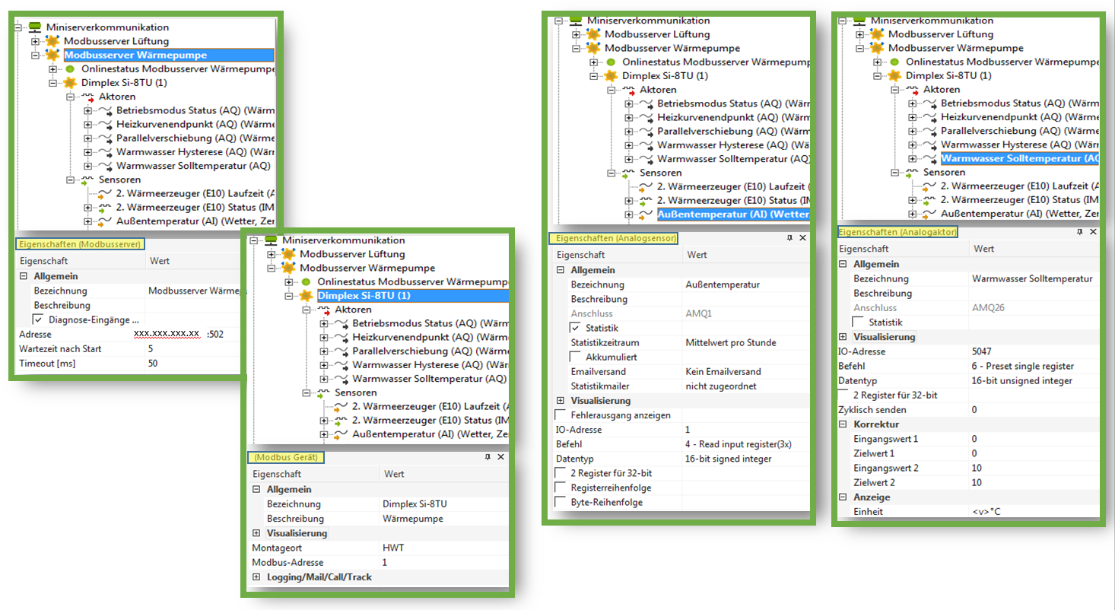This screenshot has height=610, width=1115.
Task: Click the pin icon of Modbus Gerät panel
Action: point(488,458)
